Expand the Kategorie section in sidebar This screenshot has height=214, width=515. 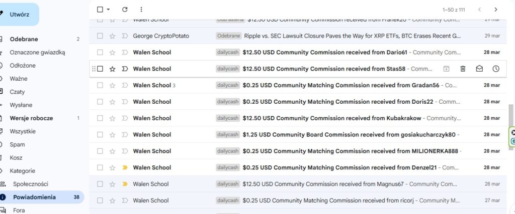[x=22, y=171]
